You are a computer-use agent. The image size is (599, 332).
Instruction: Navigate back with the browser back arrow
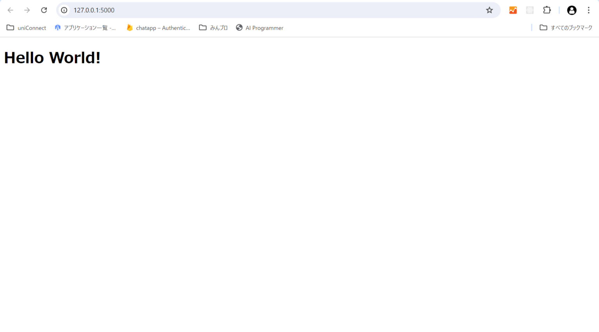(x=10, y=10)
